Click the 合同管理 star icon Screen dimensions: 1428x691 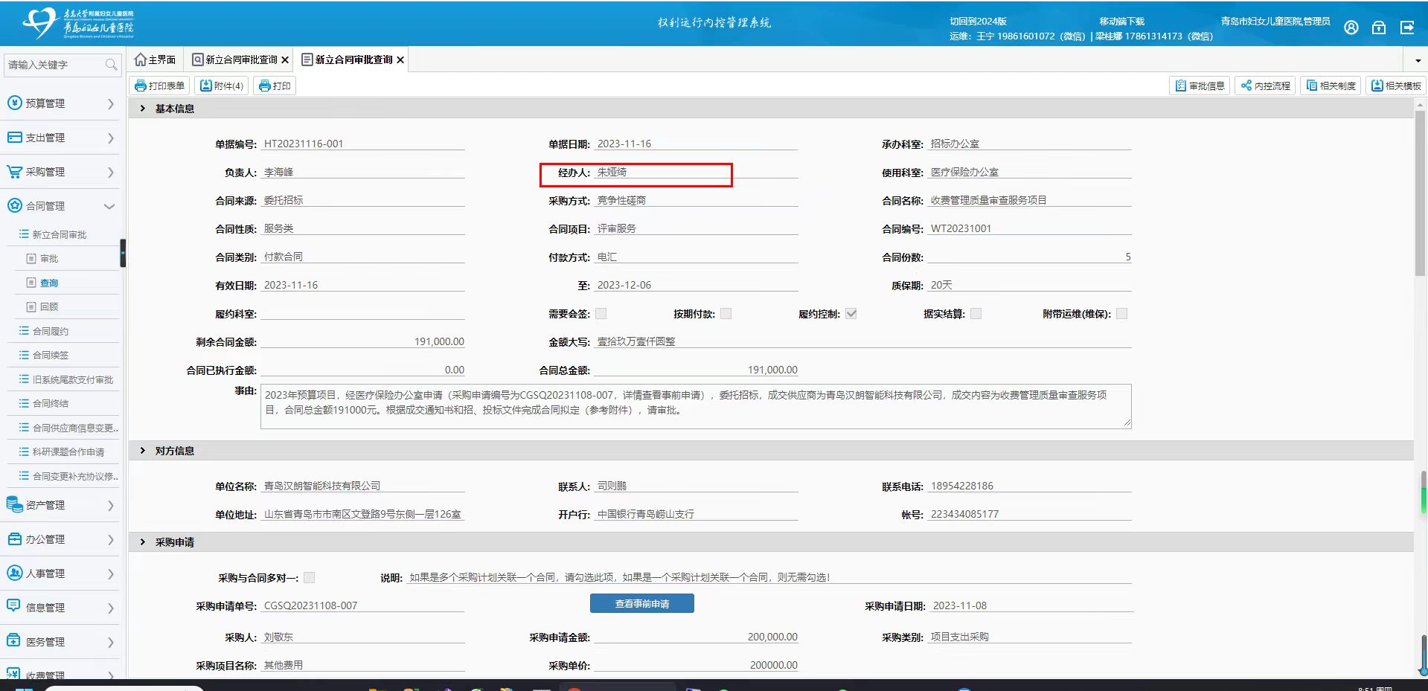click(x=14, y=206)
